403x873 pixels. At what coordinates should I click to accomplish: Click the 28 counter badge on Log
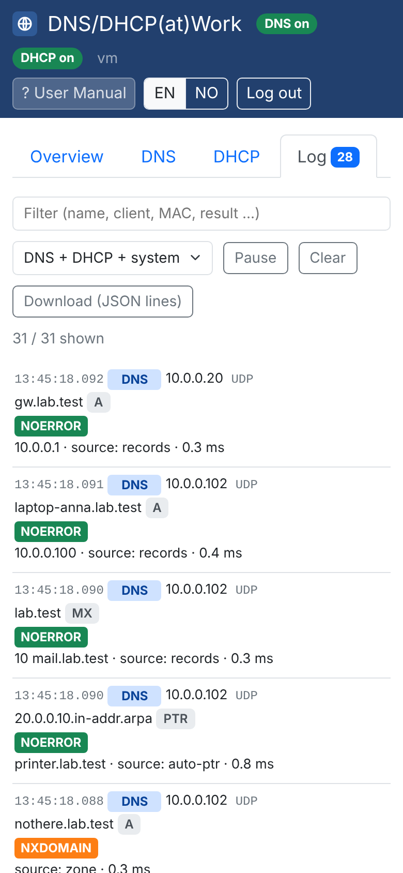pyautogui.click(x=345, y=157)
